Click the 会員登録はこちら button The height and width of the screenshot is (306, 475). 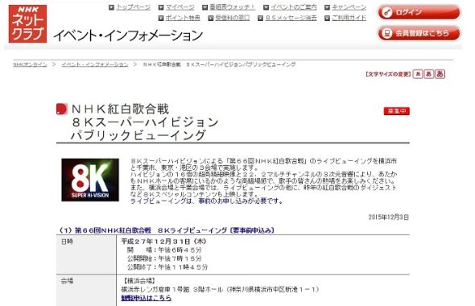coord(419,33)
